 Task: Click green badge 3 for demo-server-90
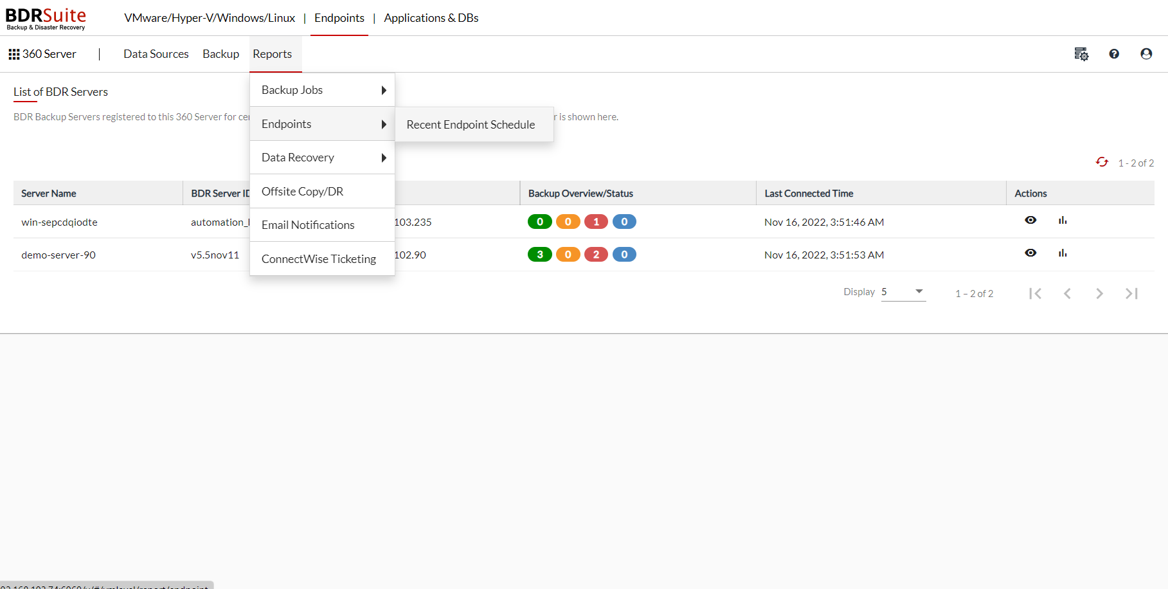pos(540,255)
